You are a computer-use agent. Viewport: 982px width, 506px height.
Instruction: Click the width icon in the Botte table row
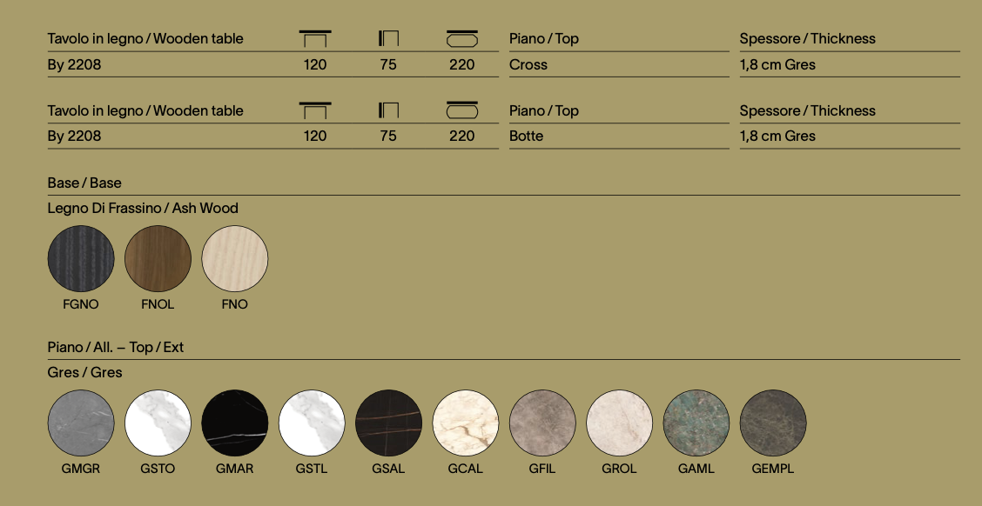click(315, 110)
